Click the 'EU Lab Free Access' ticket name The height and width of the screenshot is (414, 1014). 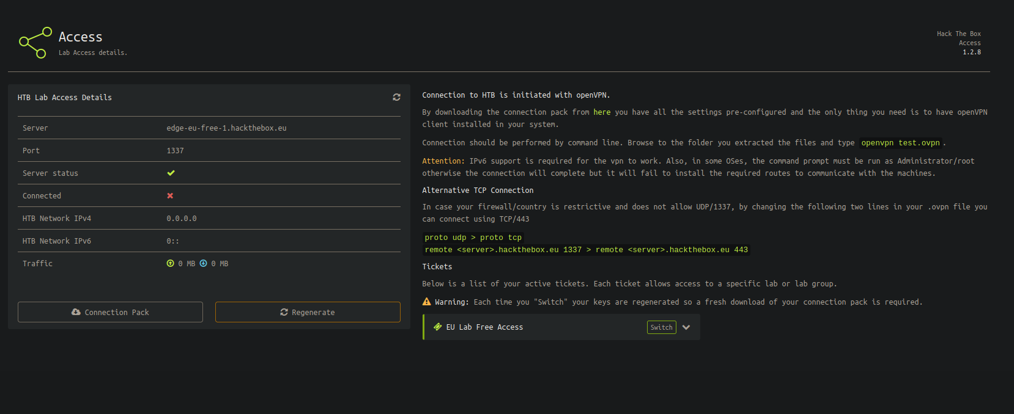click(x=484, y=327)
